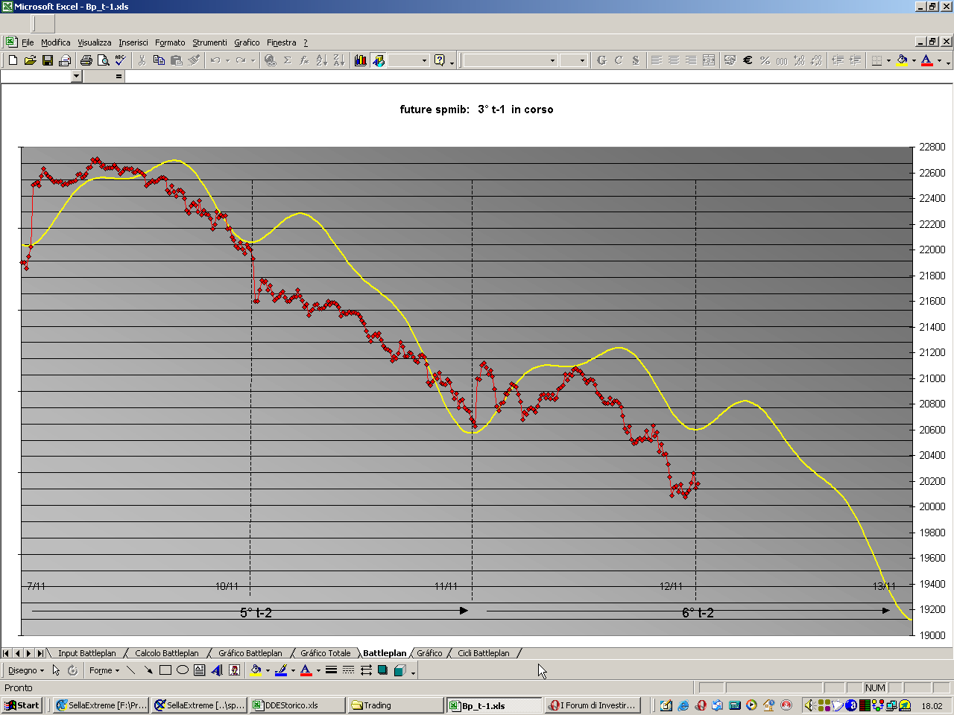Merge and center cells icon

(709, 60)
